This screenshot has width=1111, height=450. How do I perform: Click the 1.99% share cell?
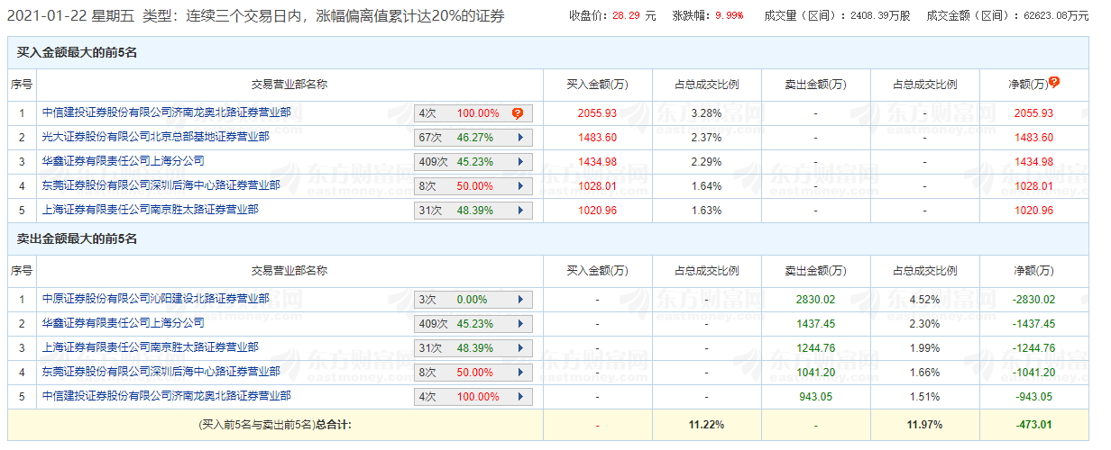(x=924, y=348)
